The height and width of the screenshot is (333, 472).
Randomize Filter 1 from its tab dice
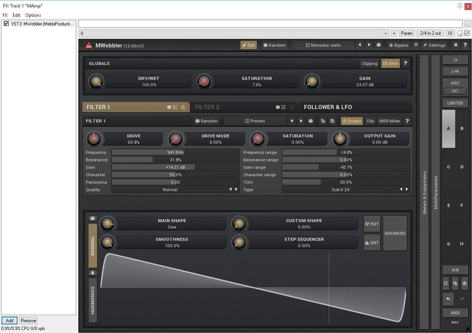(x=169, y=107)
